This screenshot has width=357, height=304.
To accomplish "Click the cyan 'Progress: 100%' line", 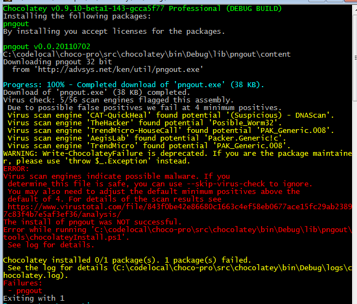I will [134, 85].
